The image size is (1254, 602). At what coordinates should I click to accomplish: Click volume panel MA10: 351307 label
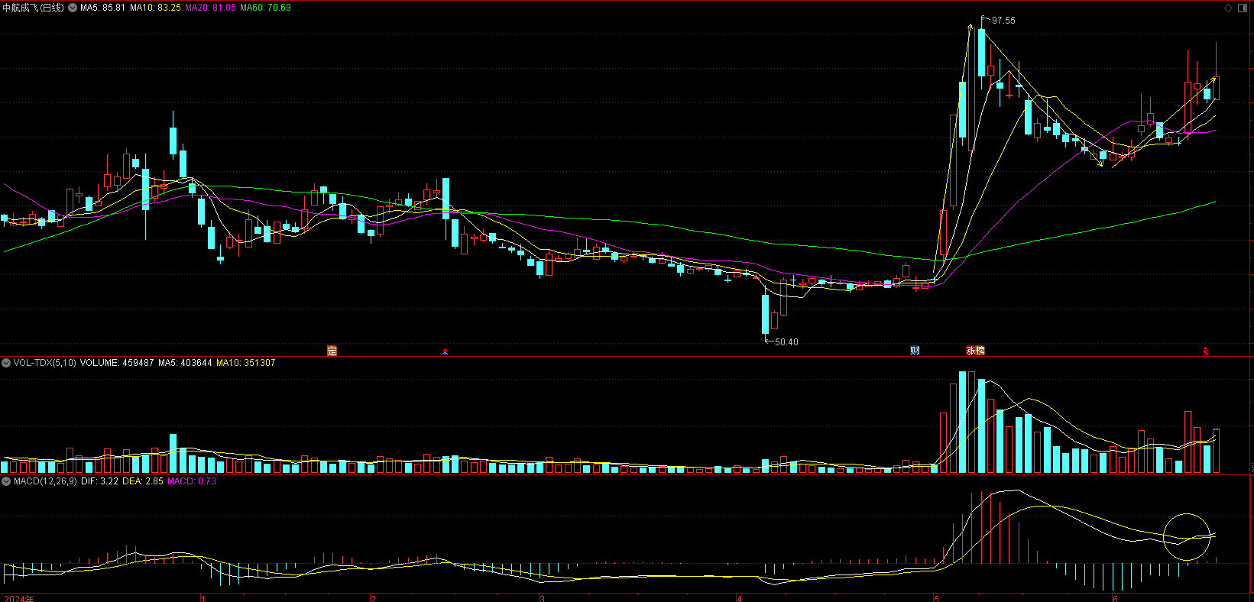(x=246, y=363)
